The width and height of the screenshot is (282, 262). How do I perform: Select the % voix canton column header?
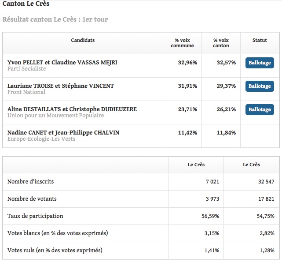[221, 43]
